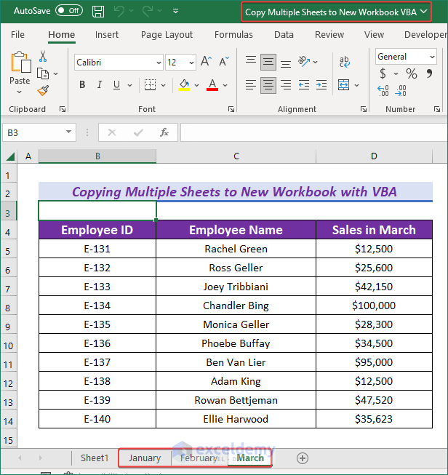Switch to the February sheet tab
Image resolution: width=448 pixels, height=475 pixels.
pyautogui.click(x=199, y=458)
